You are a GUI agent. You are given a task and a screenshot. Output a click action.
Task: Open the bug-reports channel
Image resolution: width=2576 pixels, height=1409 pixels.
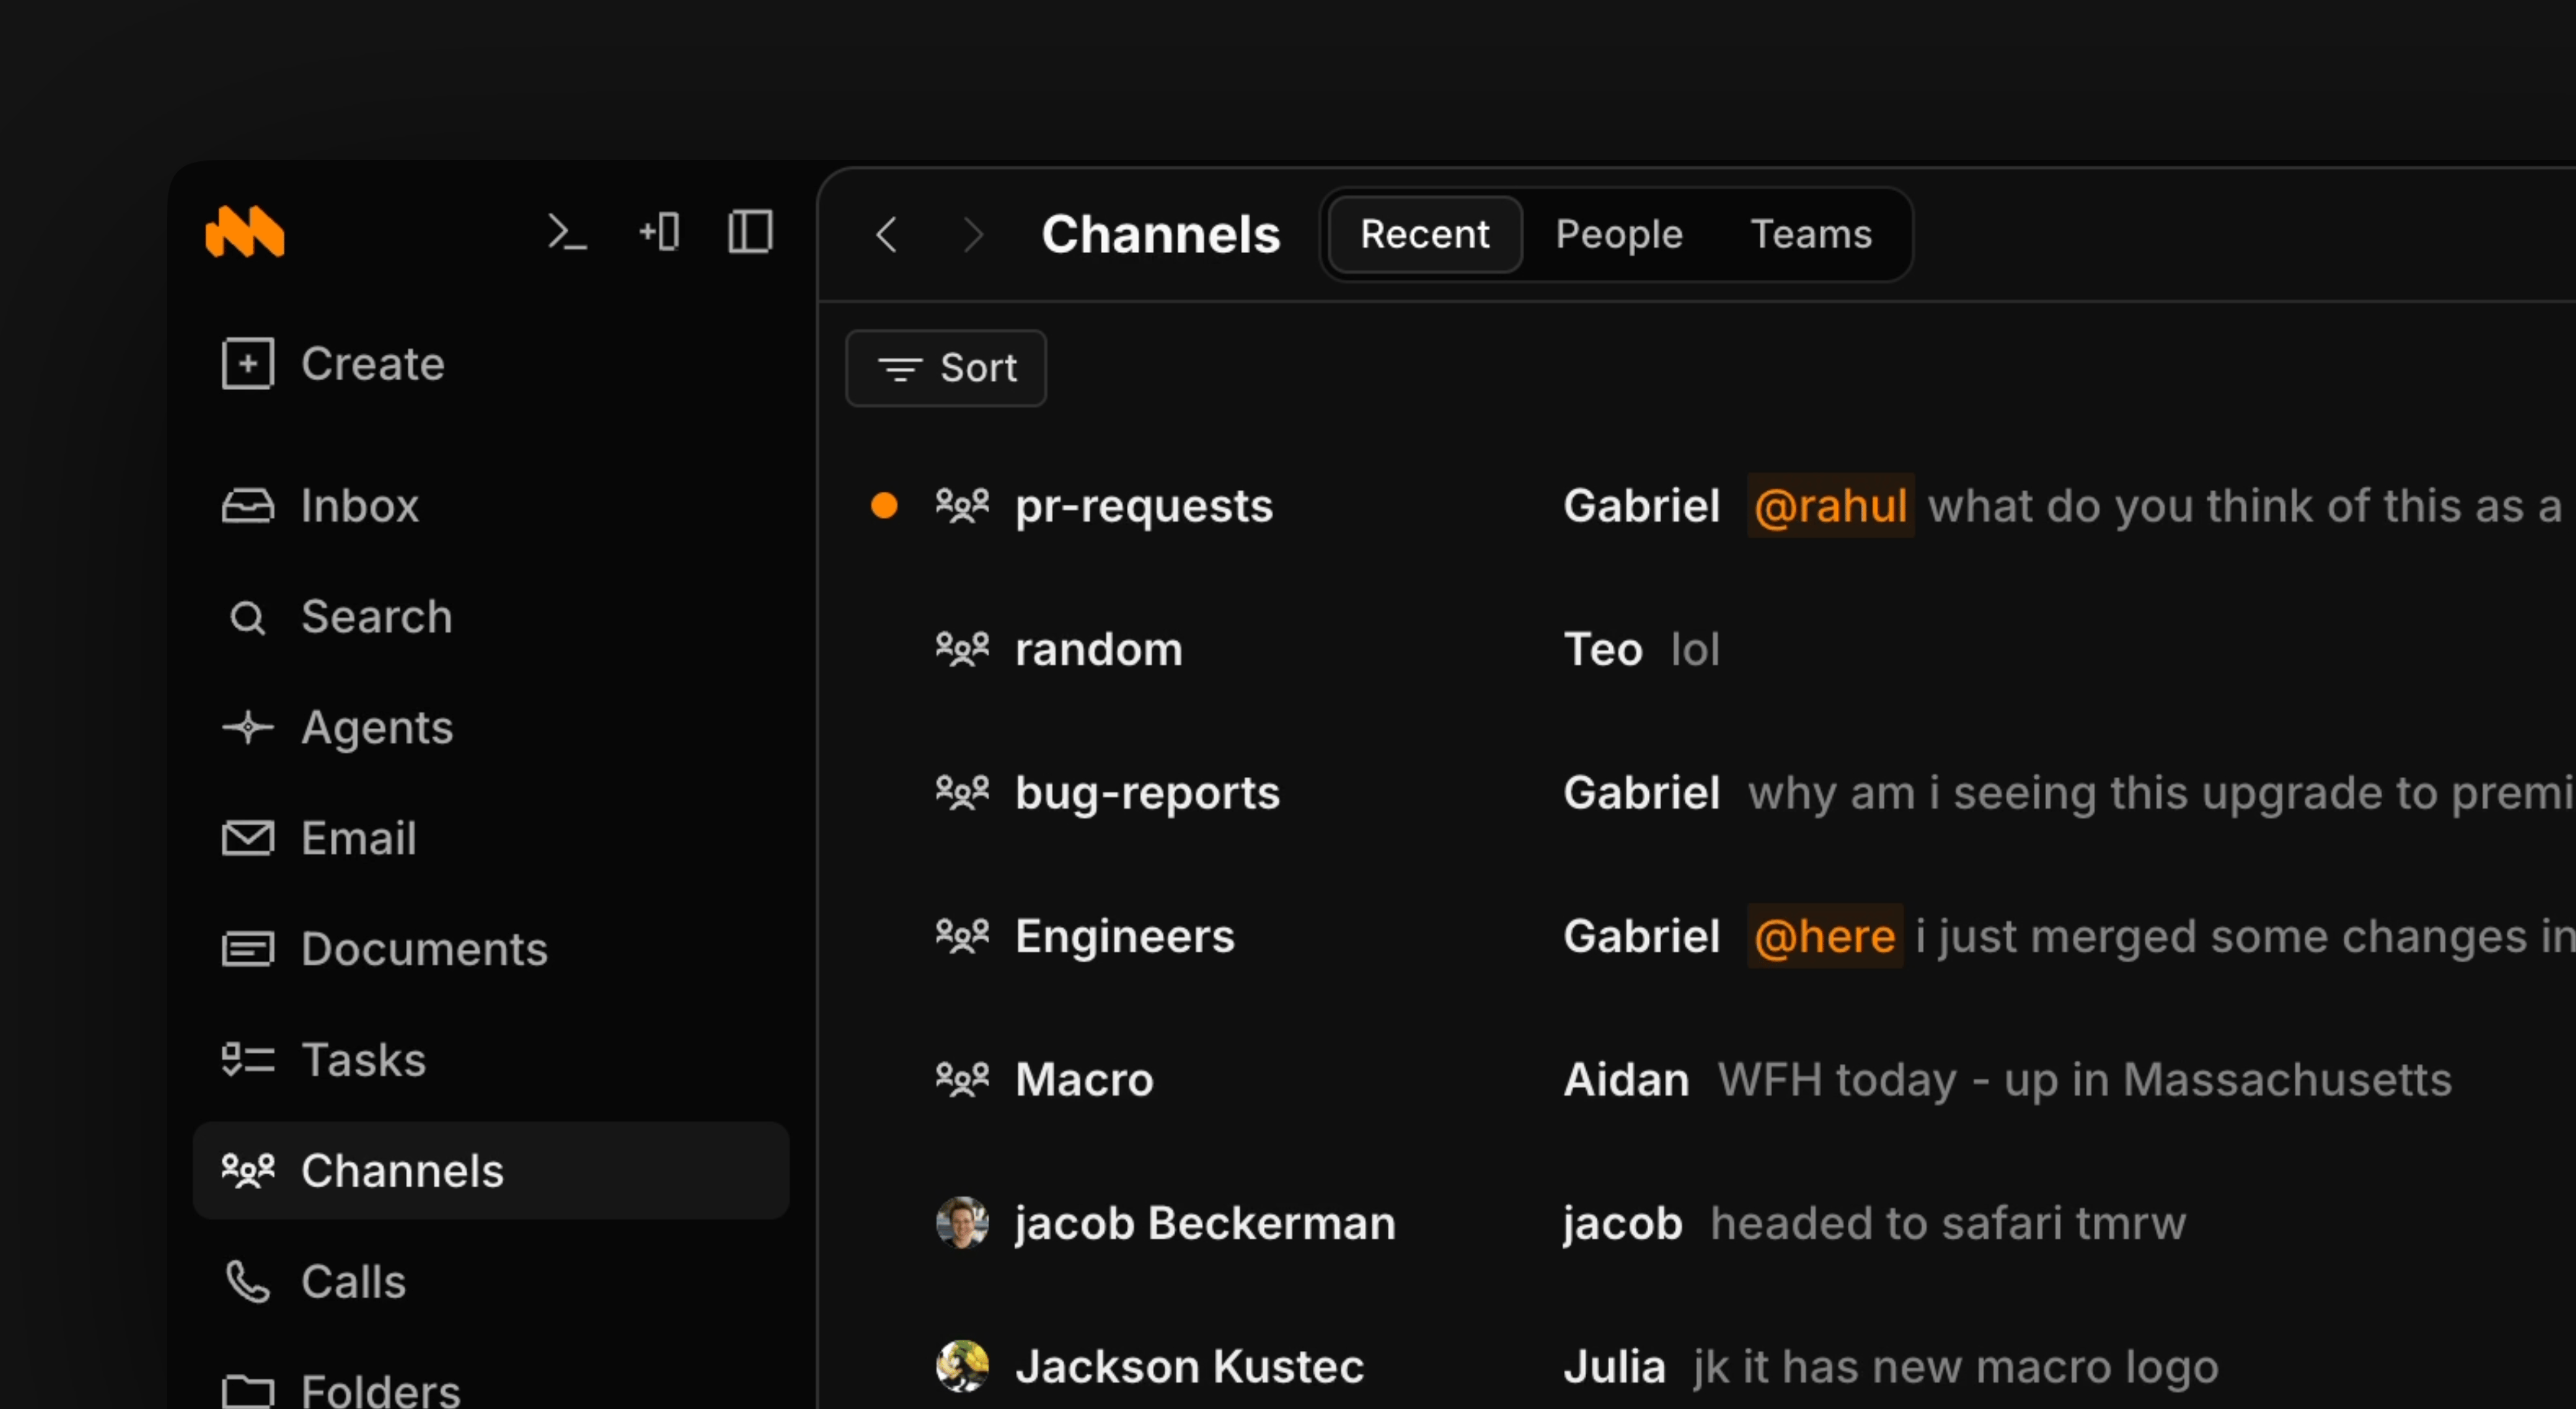pyautogui.click(x=1147, y=793)
